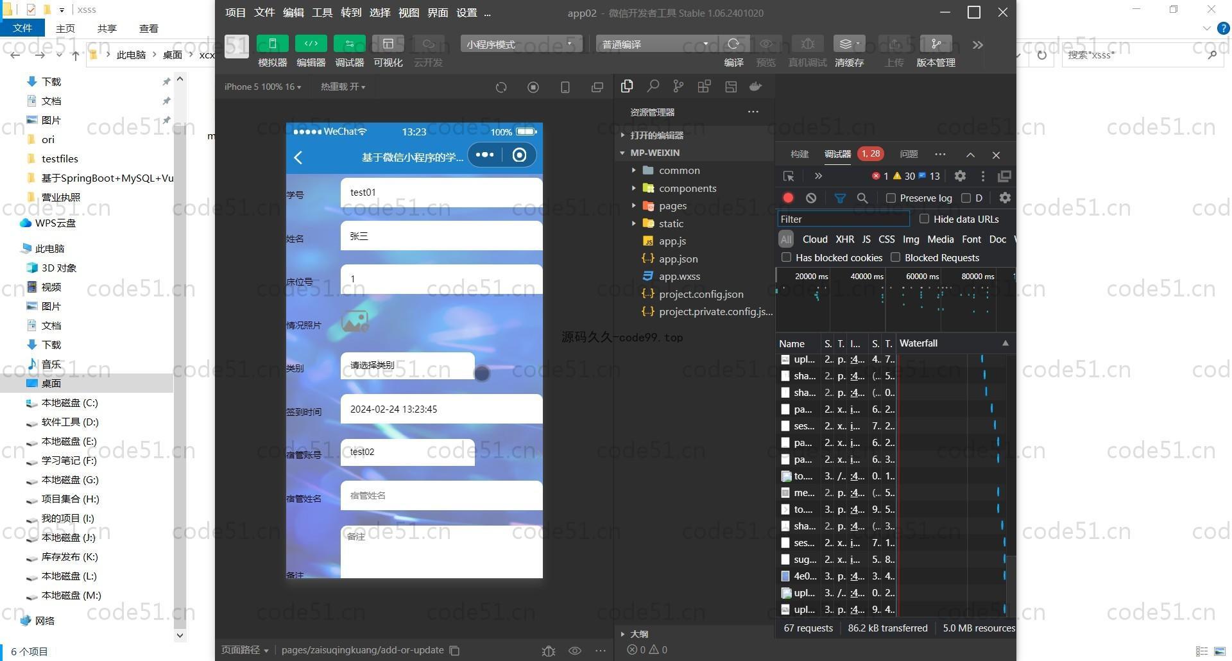
Task: Click the detach simulator window icon
Action: click(597, 87)
